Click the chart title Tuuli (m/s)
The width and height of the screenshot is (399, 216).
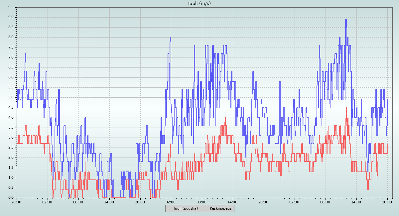(199, 3)
